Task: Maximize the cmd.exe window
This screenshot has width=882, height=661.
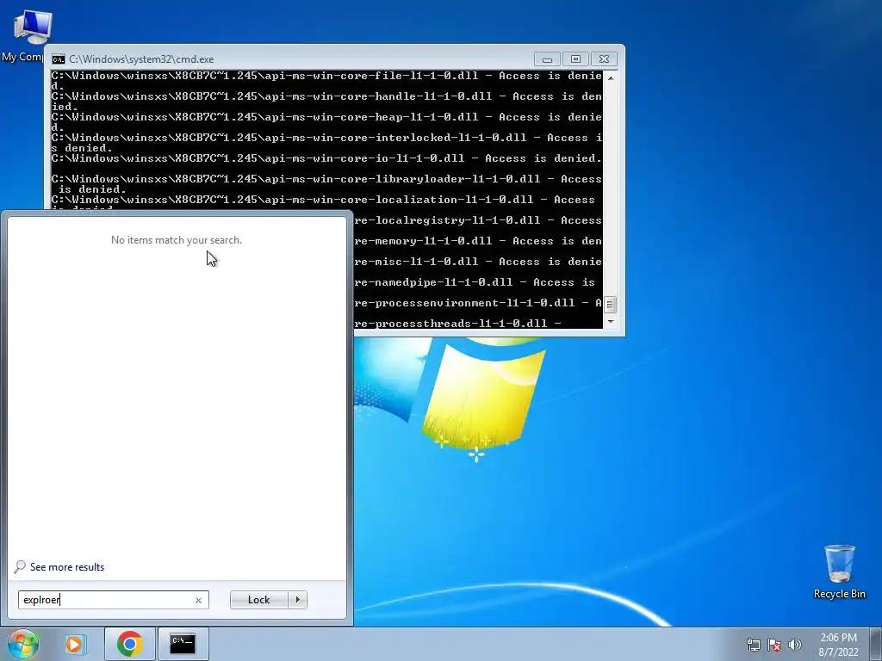Action: (575, 59)
